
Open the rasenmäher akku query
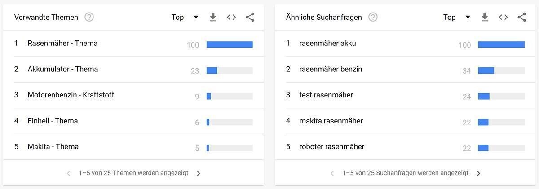click(x=327, y=44)
